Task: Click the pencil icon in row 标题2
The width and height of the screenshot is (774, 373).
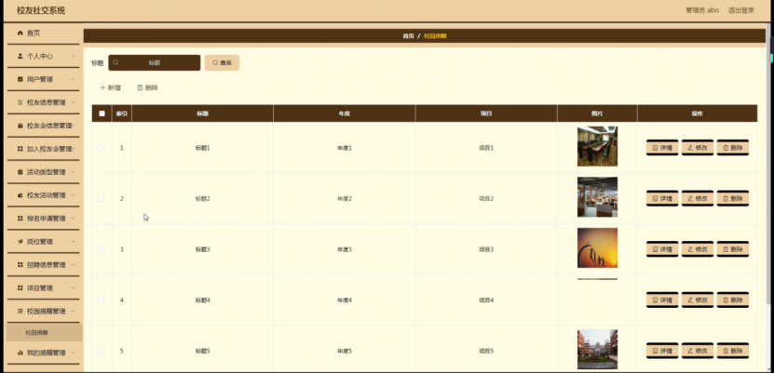Action: pos(690,198)
